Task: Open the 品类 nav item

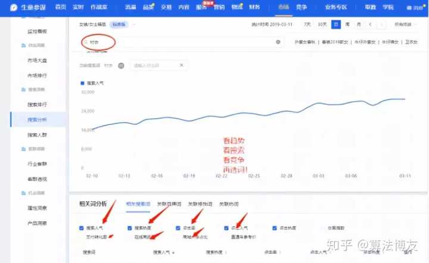Action: click(148, 7)
